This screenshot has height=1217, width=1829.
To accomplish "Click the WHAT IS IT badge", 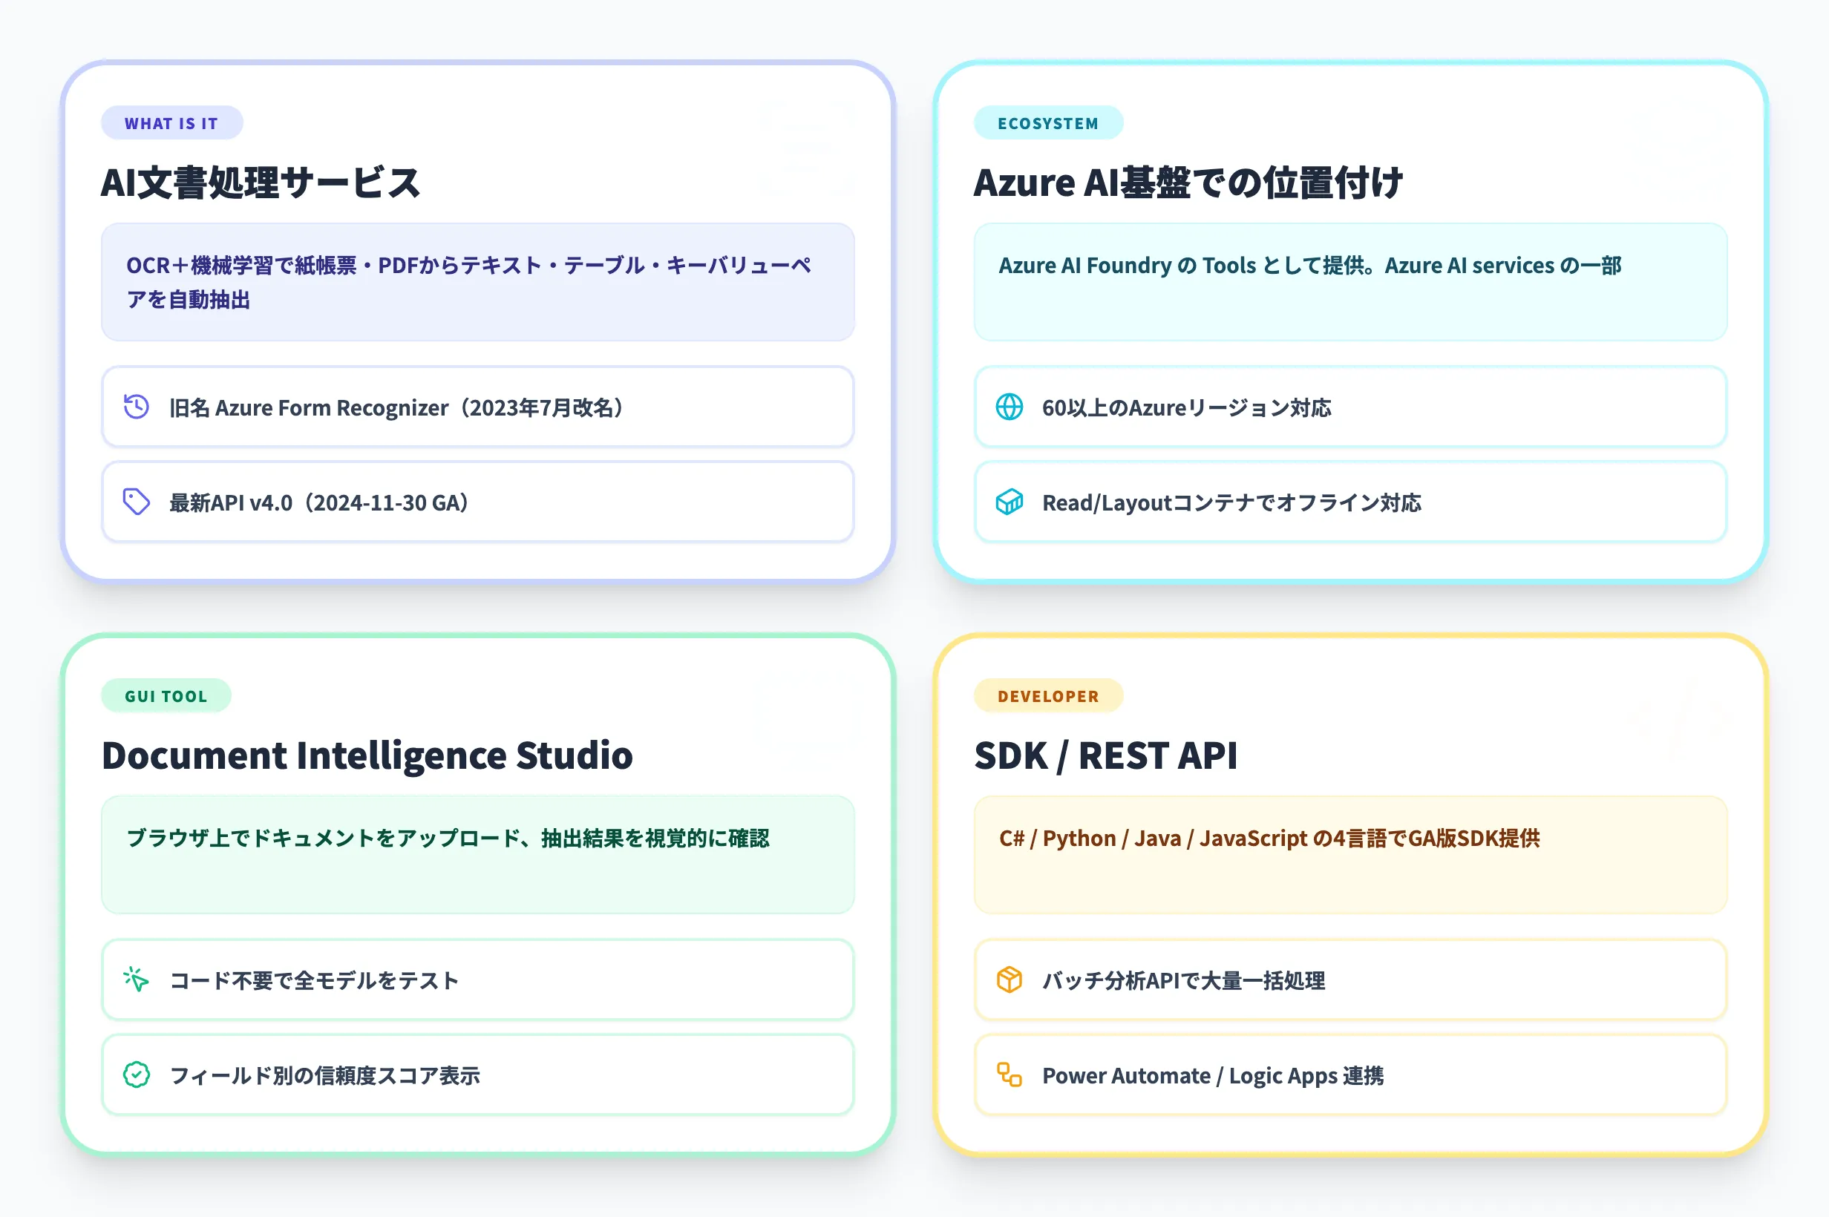I will coord(171,122).
